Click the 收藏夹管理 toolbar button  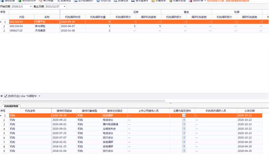tap(178, 1)
